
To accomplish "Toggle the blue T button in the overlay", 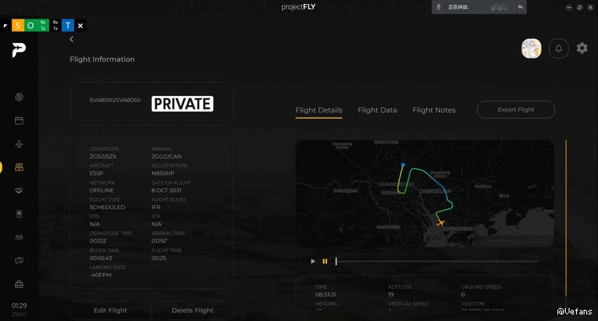I will coord(68,26).
